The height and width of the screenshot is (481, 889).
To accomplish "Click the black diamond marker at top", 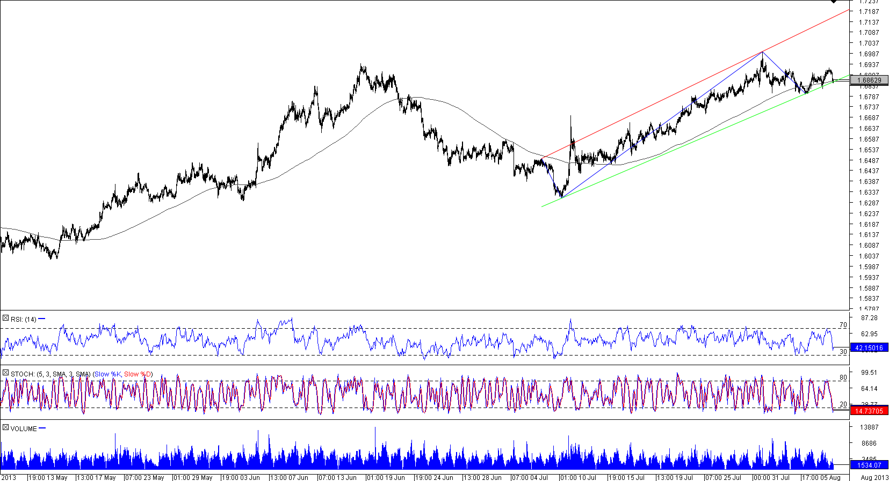I will pyautogui.click(x=834, y=1).
